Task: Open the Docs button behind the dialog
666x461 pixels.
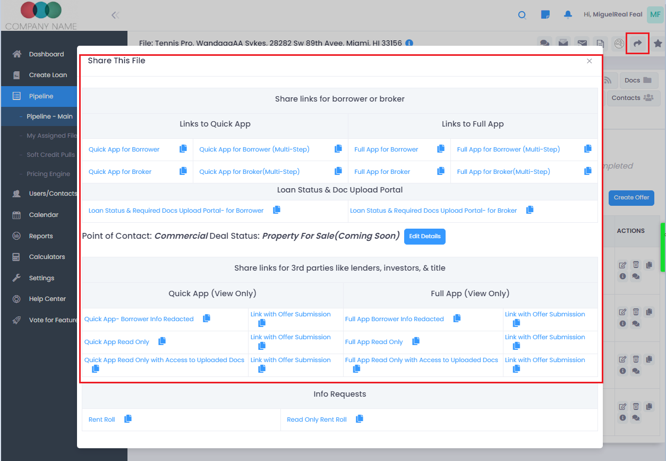Action: (638, 80)
